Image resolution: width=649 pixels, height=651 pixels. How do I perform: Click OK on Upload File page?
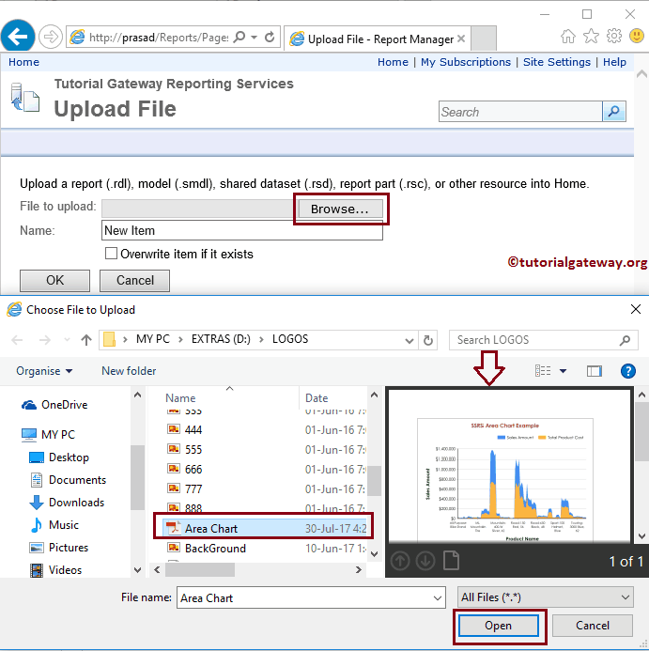tap(54, 280)
